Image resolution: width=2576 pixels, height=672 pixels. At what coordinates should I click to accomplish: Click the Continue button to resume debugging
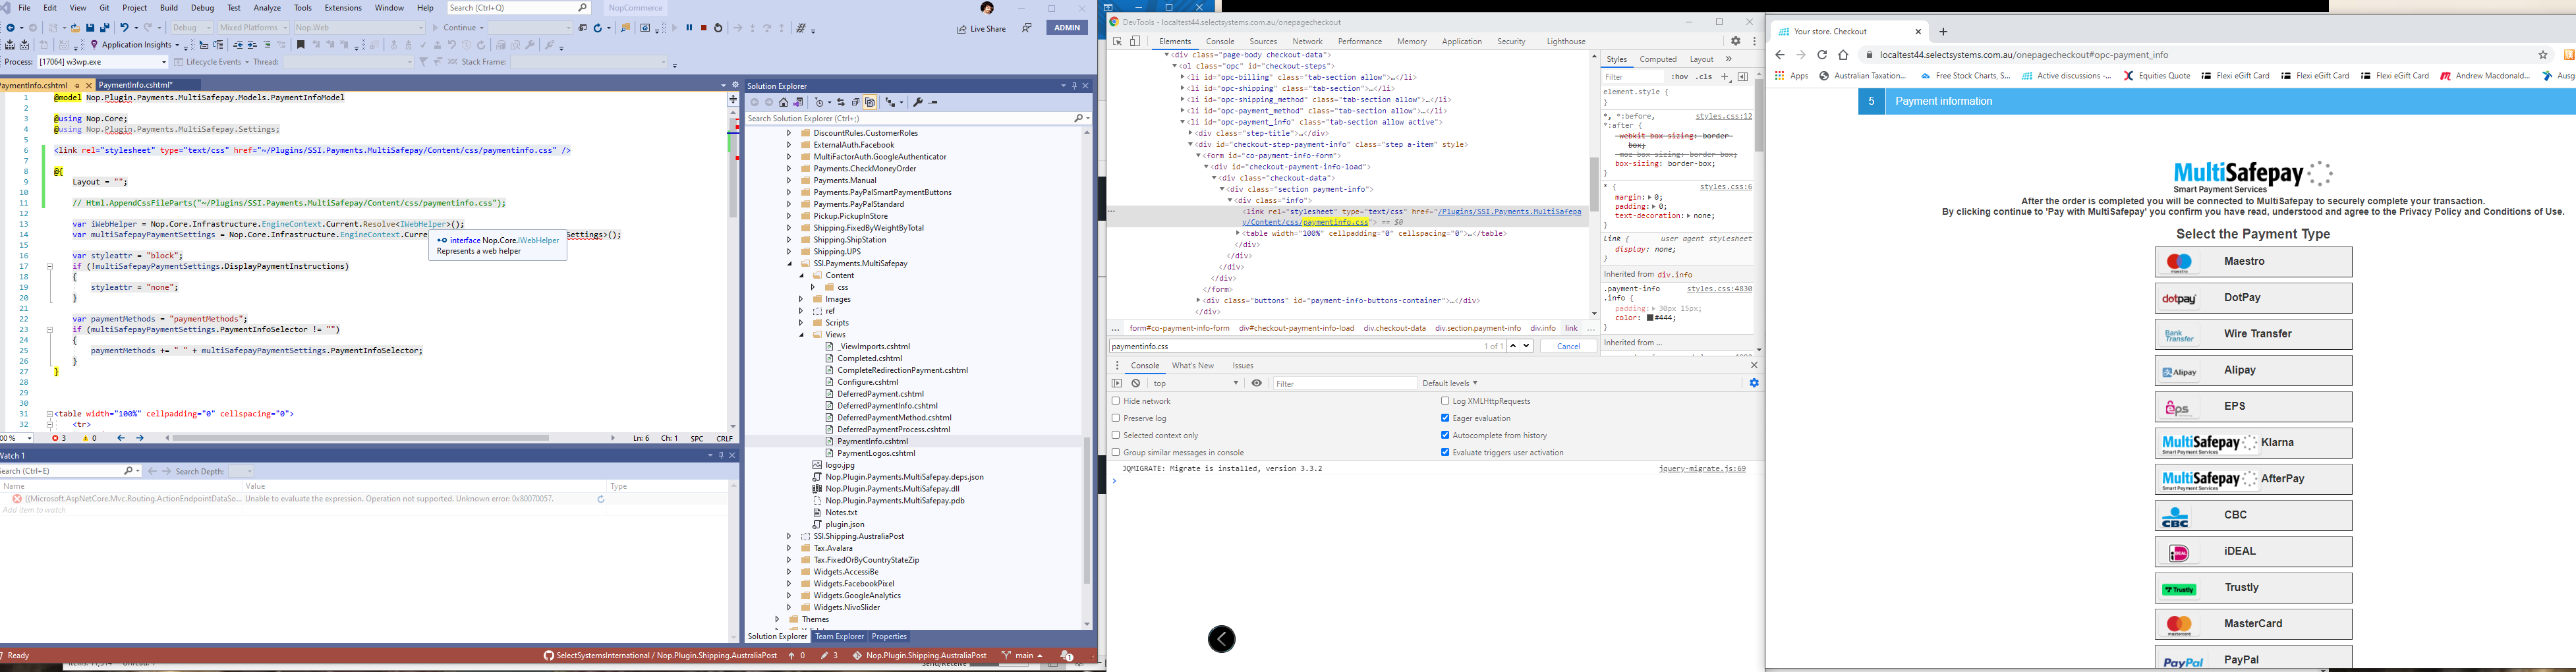tap(459, 27)
